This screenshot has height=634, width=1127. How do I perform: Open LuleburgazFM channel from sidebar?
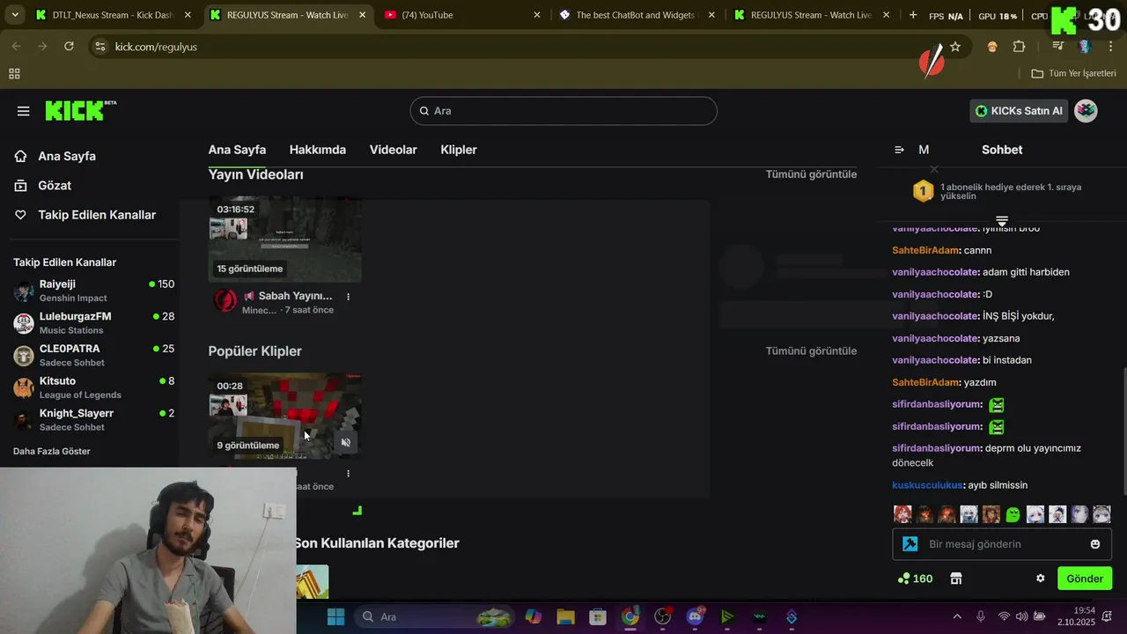[x=93, y=322]
